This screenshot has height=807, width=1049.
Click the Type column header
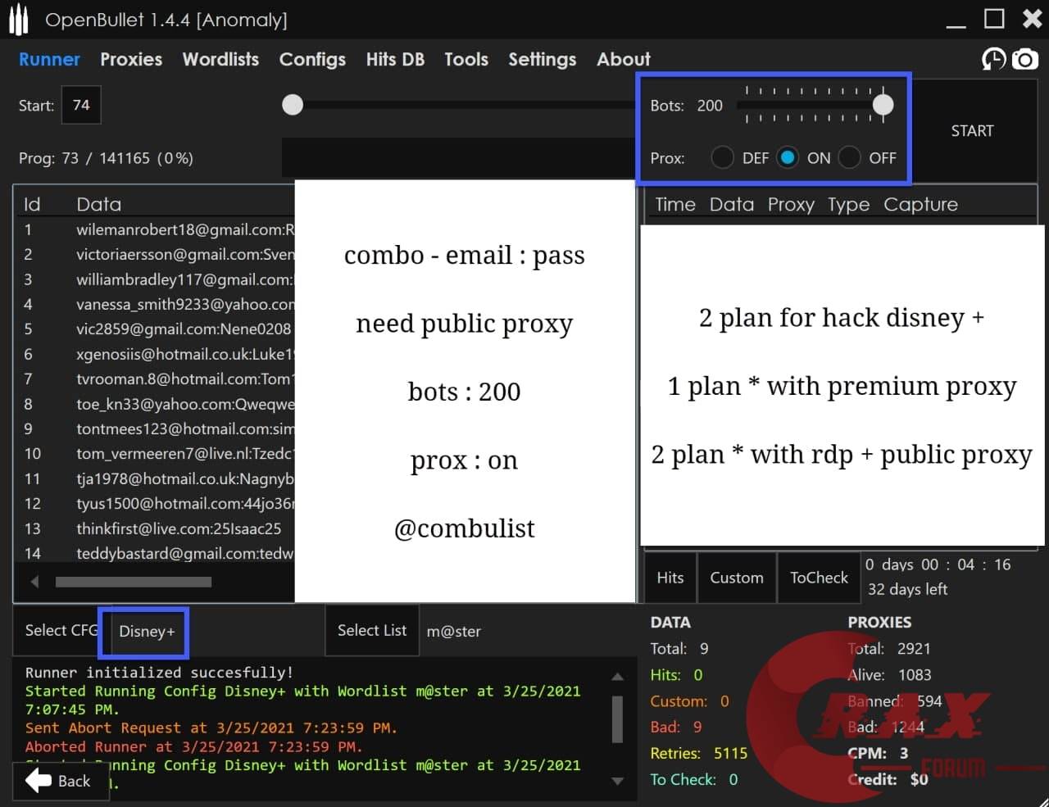pos(848,205)
